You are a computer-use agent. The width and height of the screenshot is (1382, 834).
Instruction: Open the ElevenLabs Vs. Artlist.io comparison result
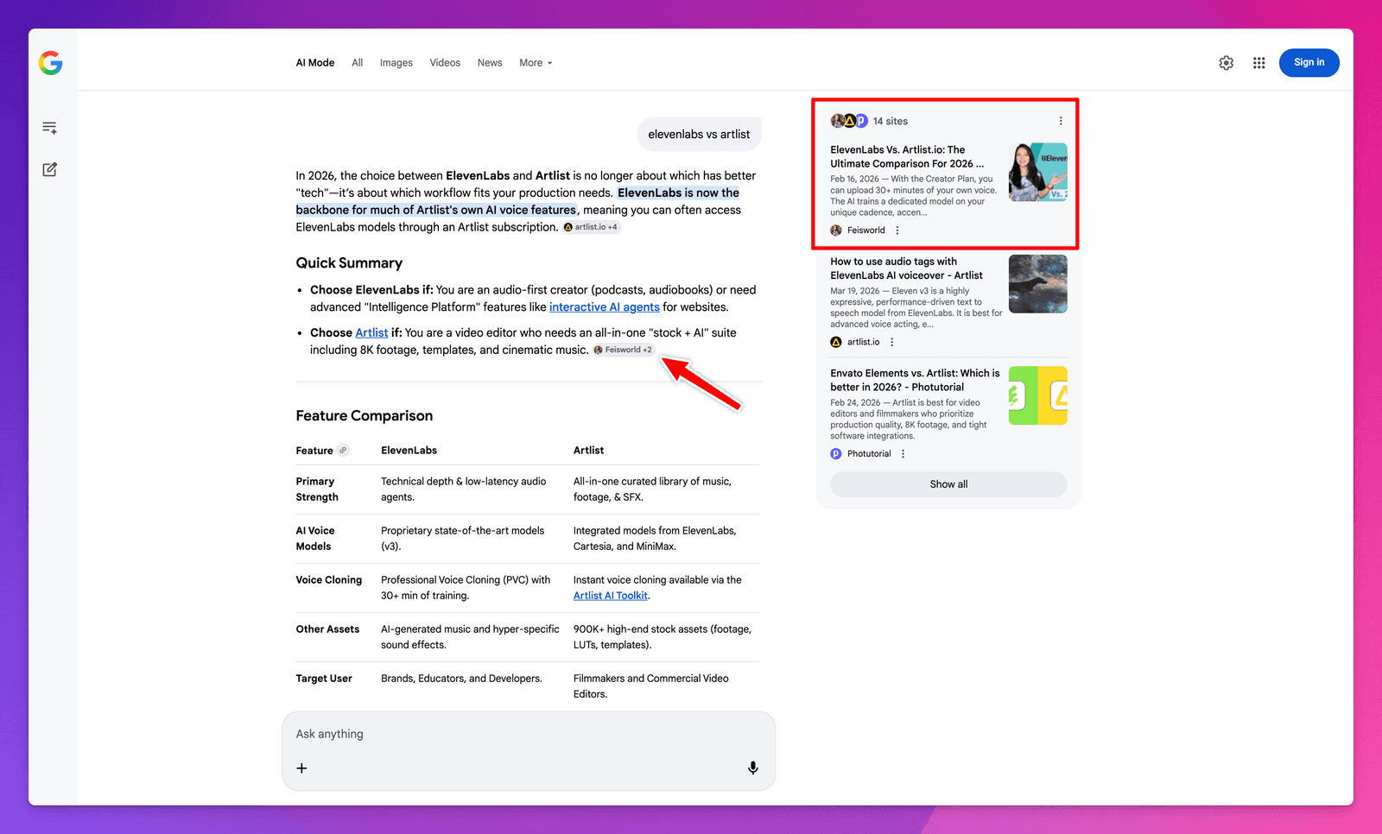907,156
